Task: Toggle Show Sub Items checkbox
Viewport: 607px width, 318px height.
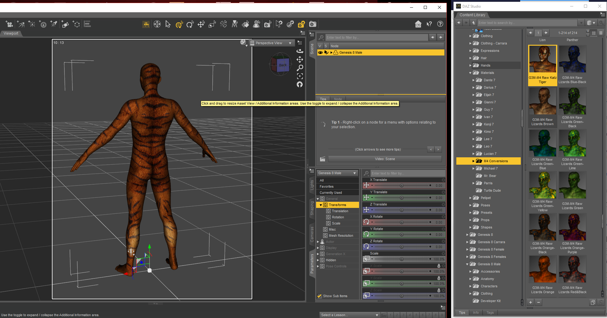Action: click(319, 296)
